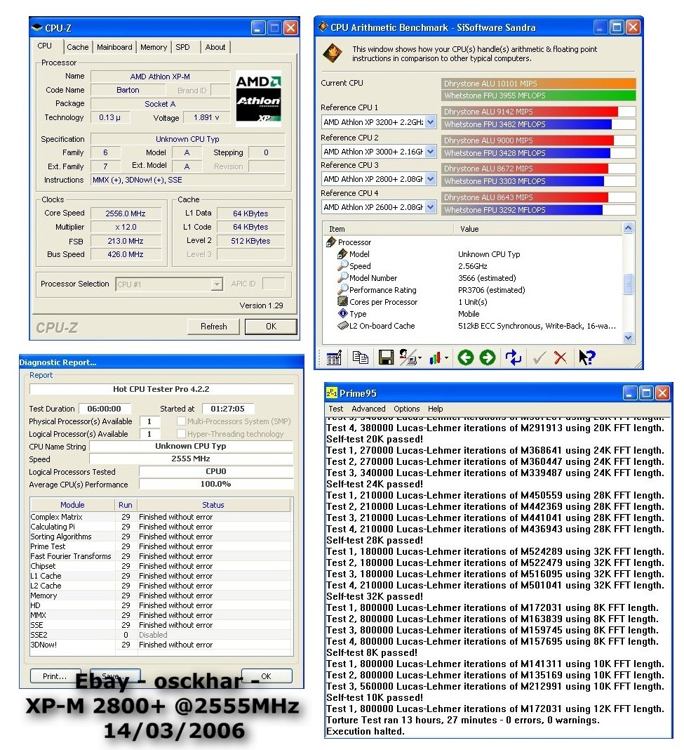684x750 pixels.
Task: Open the context help cursor icon
Action: pos(586,357)
